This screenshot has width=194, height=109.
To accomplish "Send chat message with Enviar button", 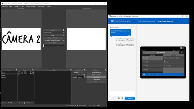I will 130,98.
